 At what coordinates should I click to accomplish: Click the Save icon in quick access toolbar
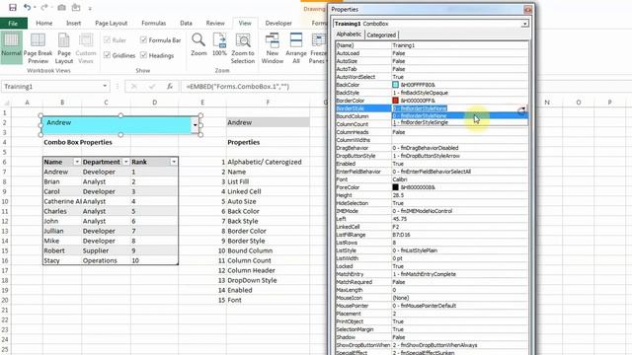pyautogui.click(x=13, y=8)
